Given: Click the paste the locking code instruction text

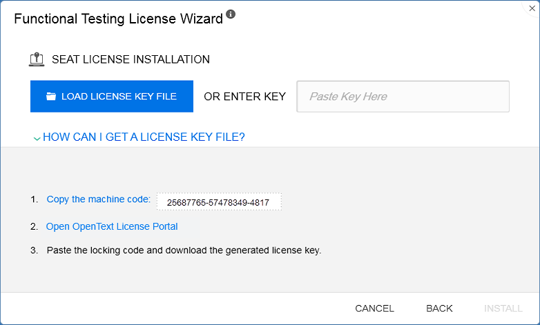Looking at the screenshot, I should tap(184, 250).
